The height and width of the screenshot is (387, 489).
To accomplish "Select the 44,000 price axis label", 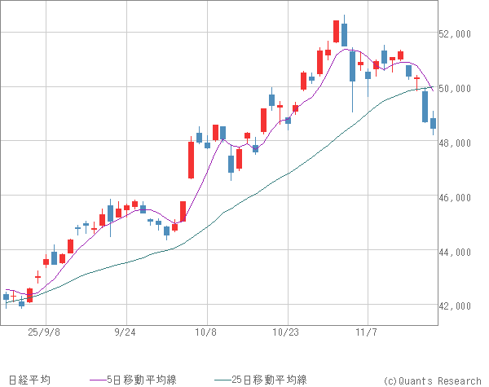I will click(x=458, y=252).
